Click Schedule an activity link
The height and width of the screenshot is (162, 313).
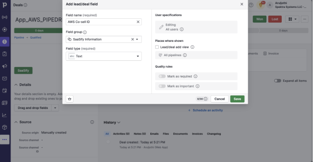coord(206,110)
